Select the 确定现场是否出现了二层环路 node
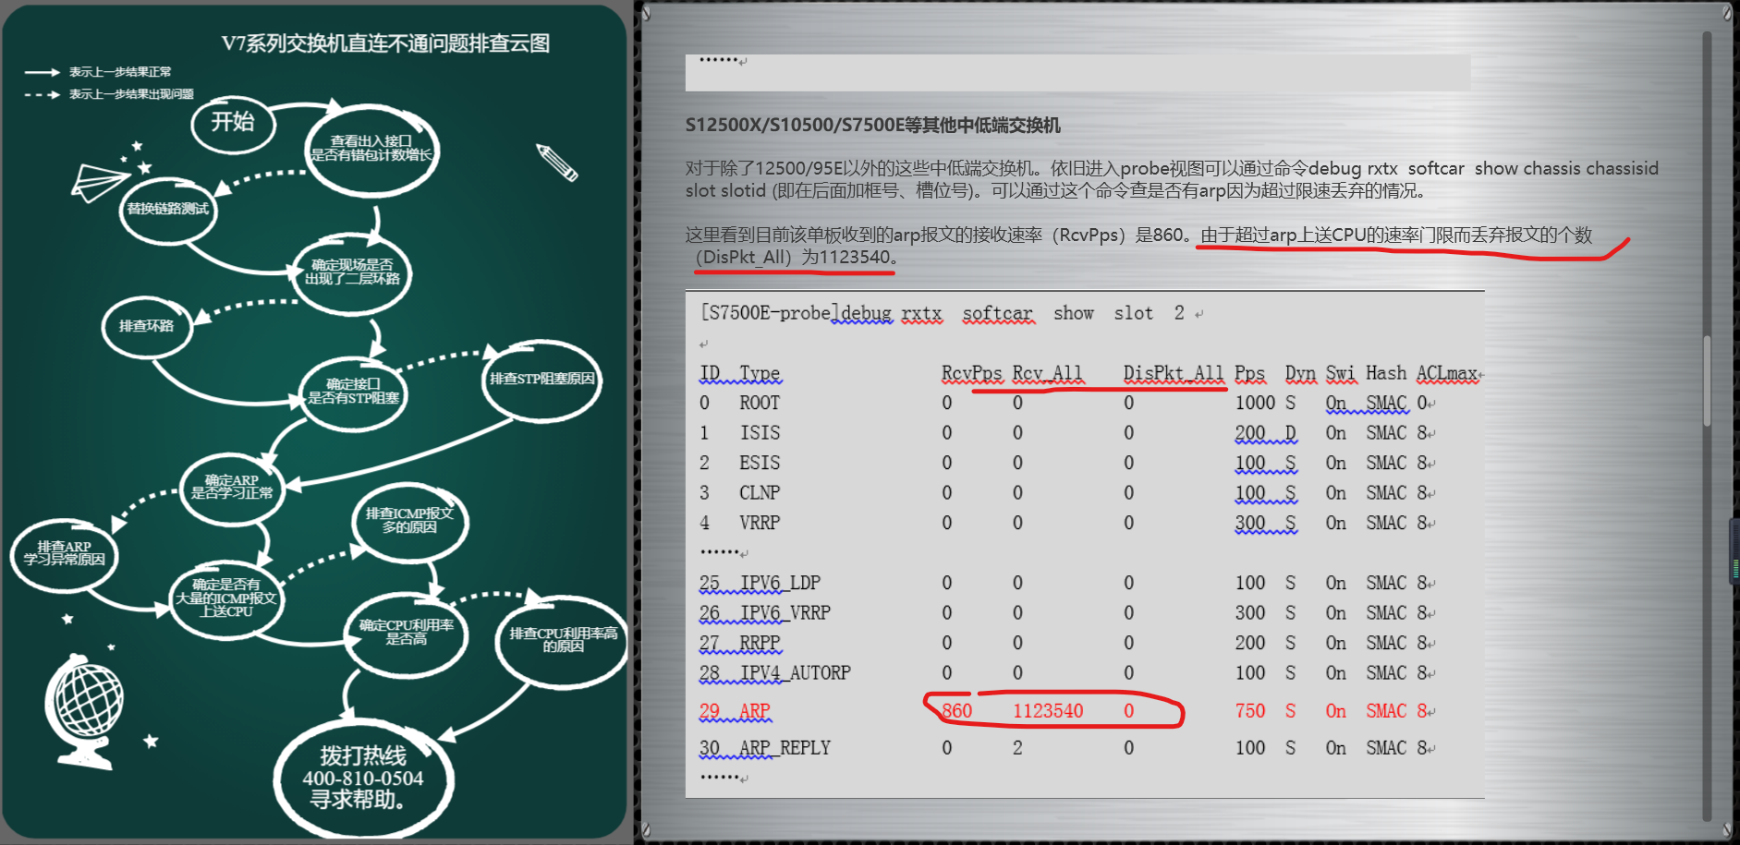Viewport: 1740px width, 845px height. coord(352,273)
